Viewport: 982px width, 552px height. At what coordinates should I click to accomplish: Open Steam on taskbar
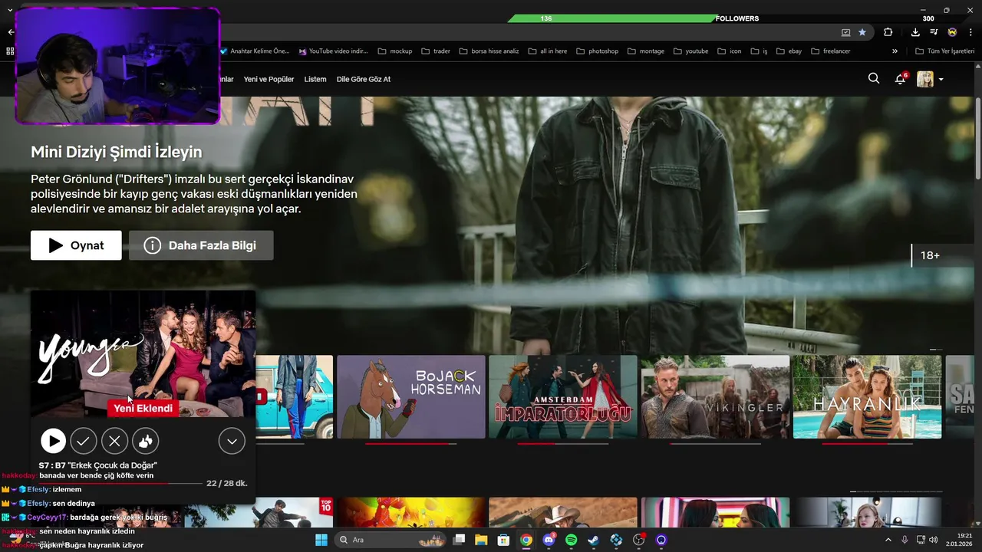pyautogui.click(x=593, y=540)
